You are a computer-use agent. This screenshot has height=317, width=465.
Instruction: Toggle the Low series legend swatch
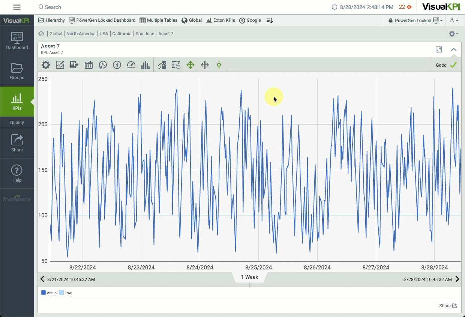pyautogui.click(x=61, y=293)
